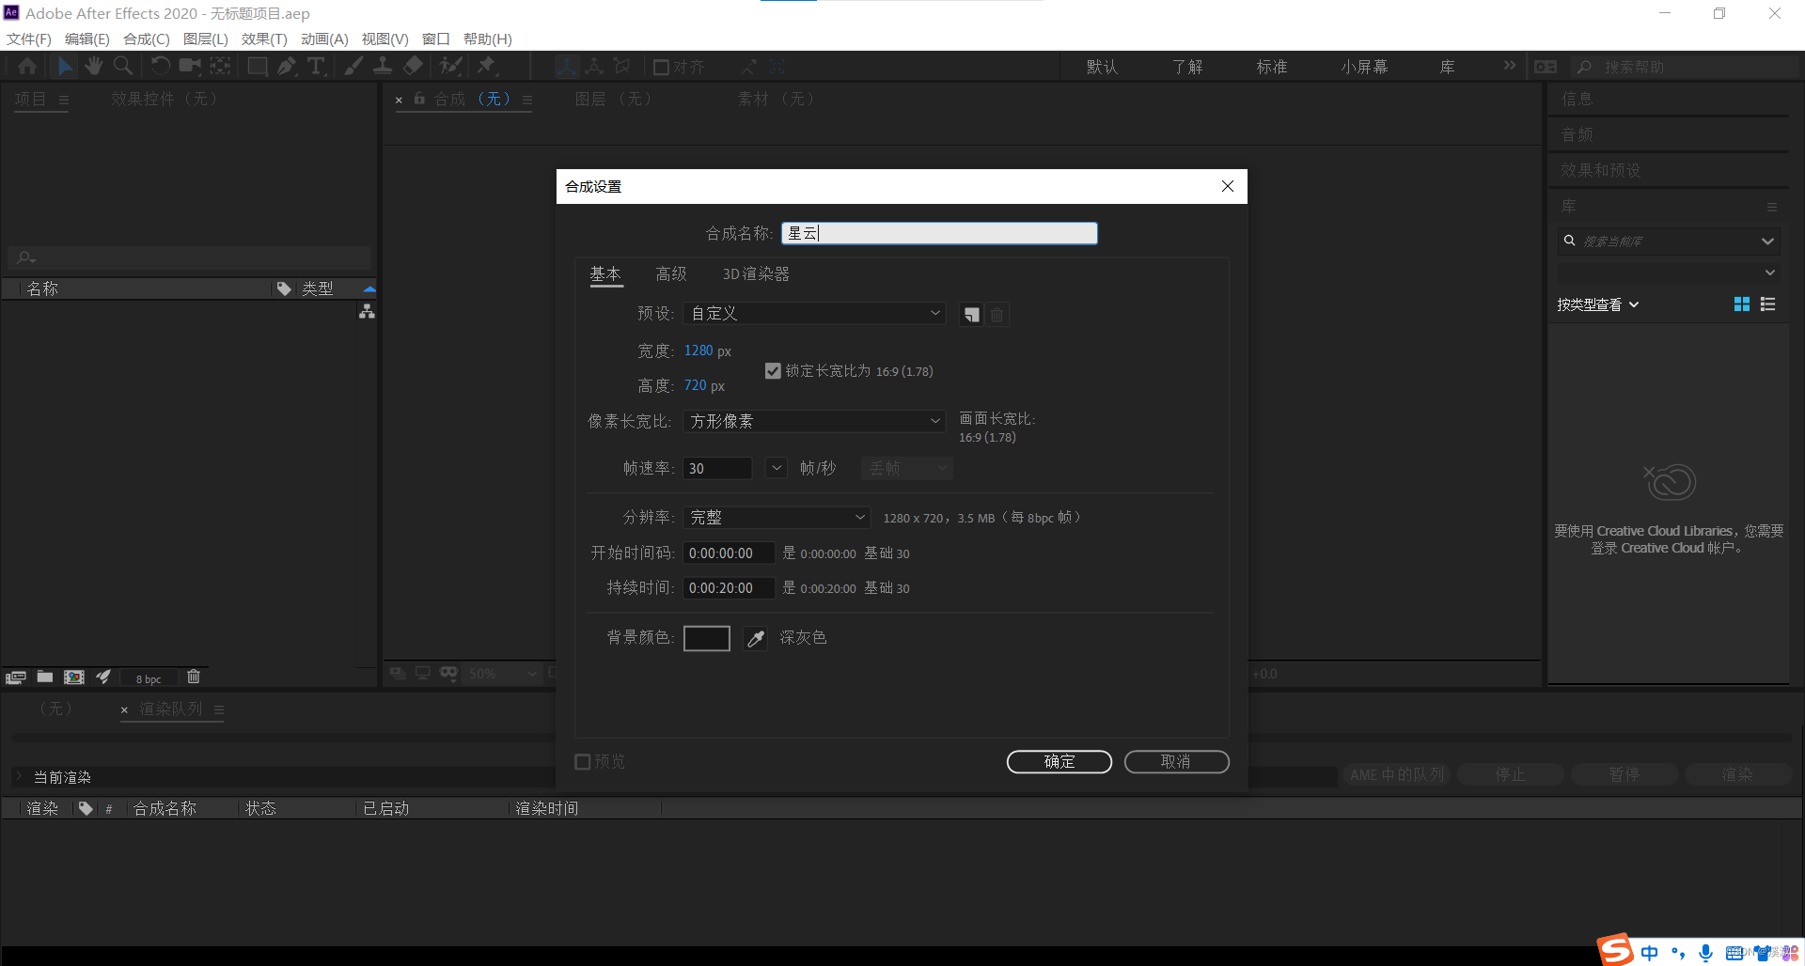Click the 确定 button
This screenshot has width=1805, height=966.
pyautogui.click(x=1059, y=762)
